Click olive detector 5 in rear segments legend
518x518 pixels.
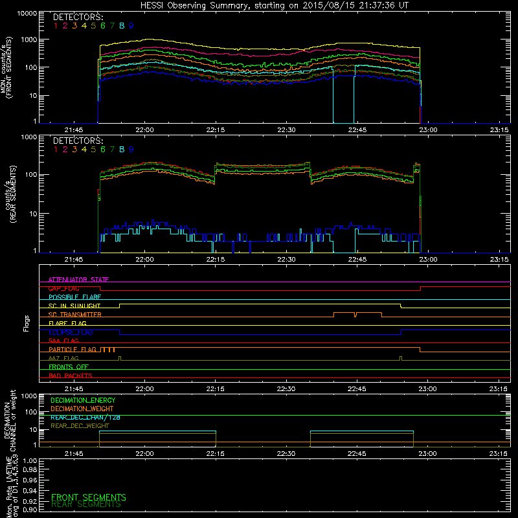click(93, 150)
